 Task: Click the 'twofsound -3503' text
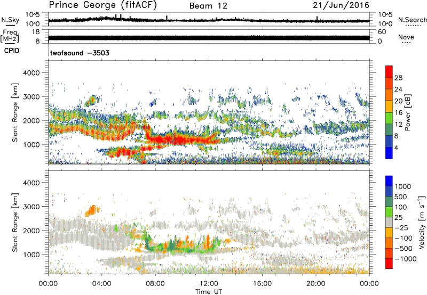[x=80, y=53]
